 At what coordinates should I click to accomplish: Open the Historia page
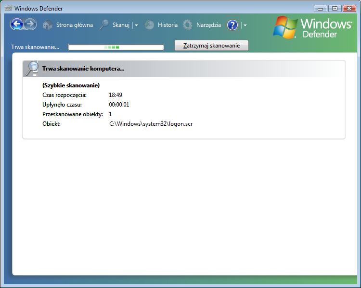[x=168, y=25]
